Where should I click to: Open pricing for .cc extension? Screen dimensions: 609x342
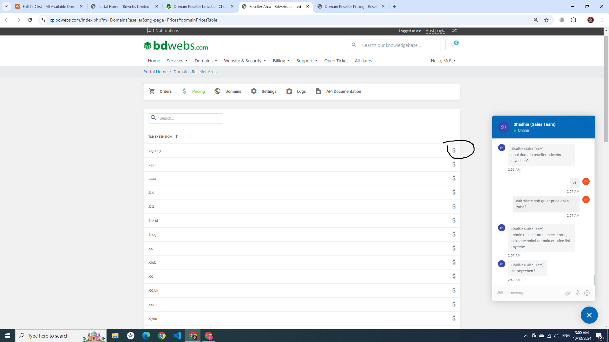(x=454, y=248)
